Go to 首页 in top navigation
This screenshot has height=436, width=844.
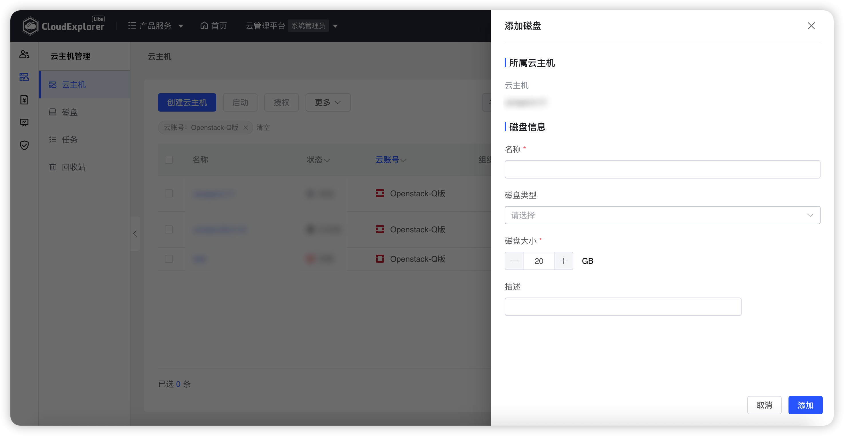[x=213, y=26]
